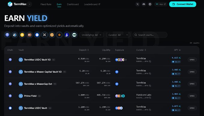
Task: Click exposure icons of Prime Yield vault
Action: pos(120,96)
